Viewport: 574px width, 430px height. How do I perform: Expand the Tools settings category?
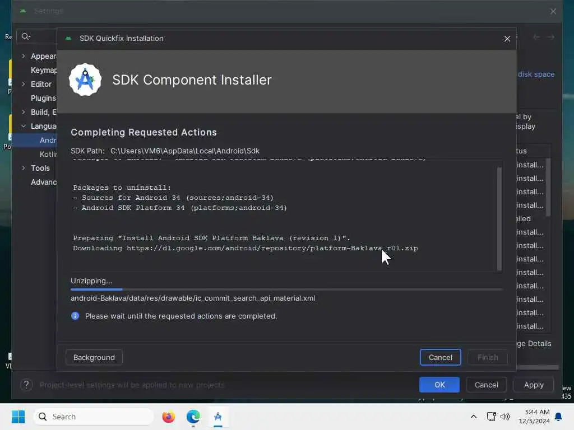24,168
